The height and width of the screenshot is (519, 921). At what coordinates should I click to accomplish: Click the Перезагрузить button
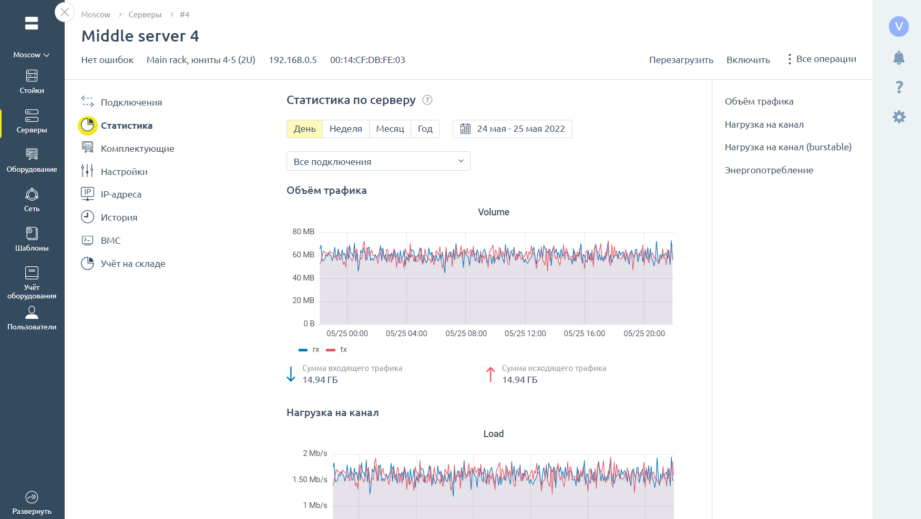pyautogui.click(x=681, y=60)
